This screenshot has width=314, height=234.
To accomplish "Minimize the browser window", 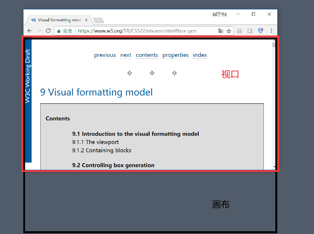I will [238, 14].
